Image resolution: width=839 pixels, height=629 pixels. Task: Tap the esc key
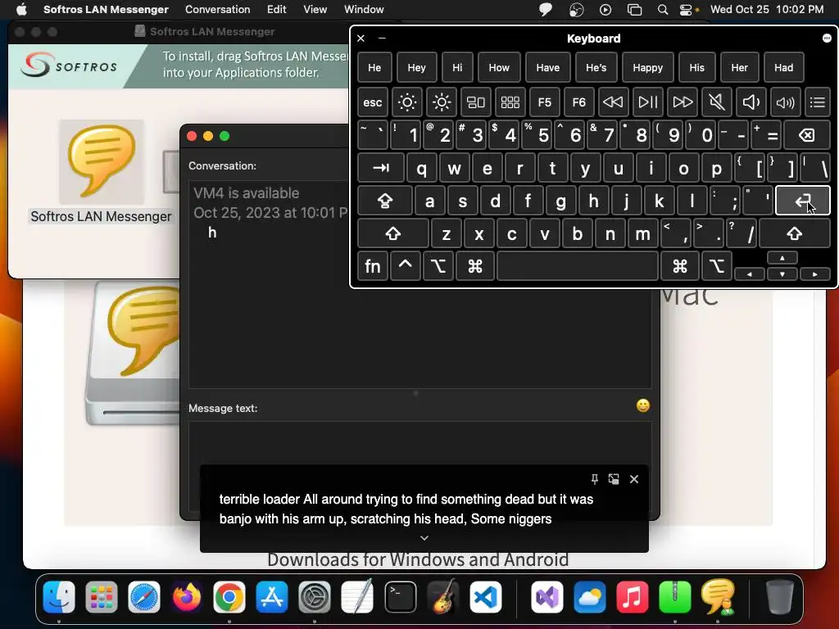tap(373, 102)
